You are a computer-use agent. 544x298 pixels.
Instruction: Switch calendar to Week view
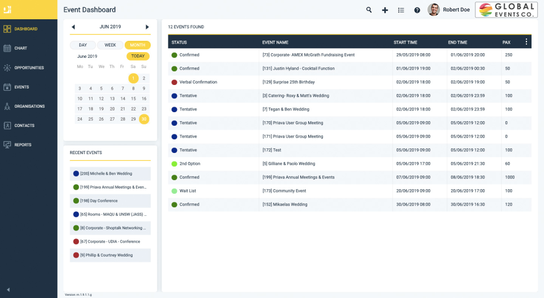pos(110,45)
